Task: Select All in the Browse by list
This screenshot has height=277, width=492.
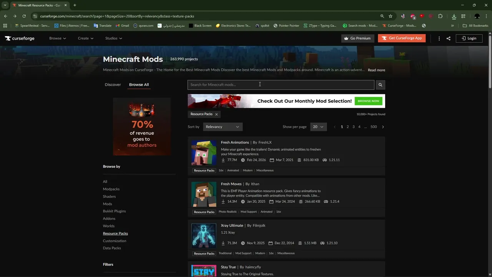Action: (x=105, y=182)
